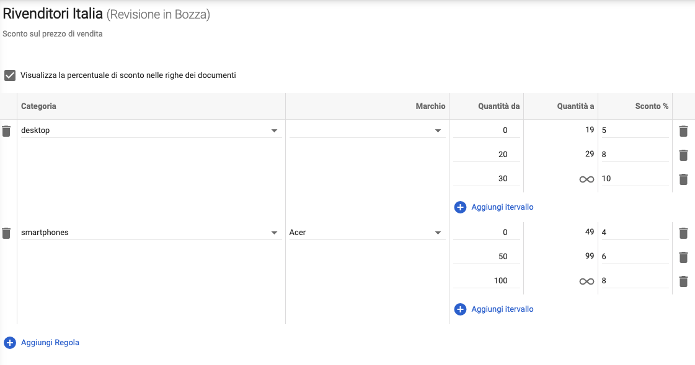Image resolution: width=695 pixels, height=365 pixels.
Task: Remove the smartphones 50–99 quantity interval
Action: 683,257
